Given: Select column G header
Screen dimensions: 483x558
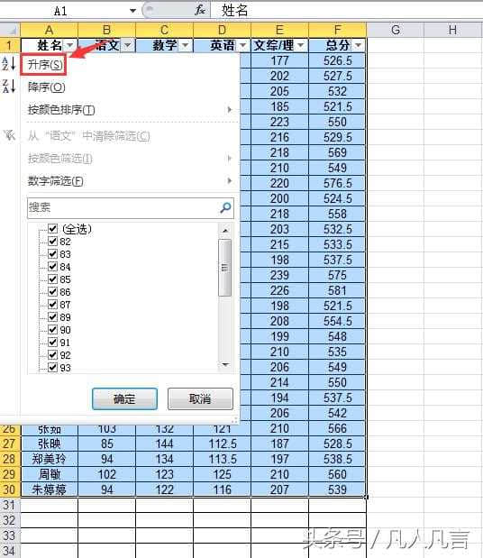Looking at the screenshot, I should pyautogui.click(x=396, y=30).
